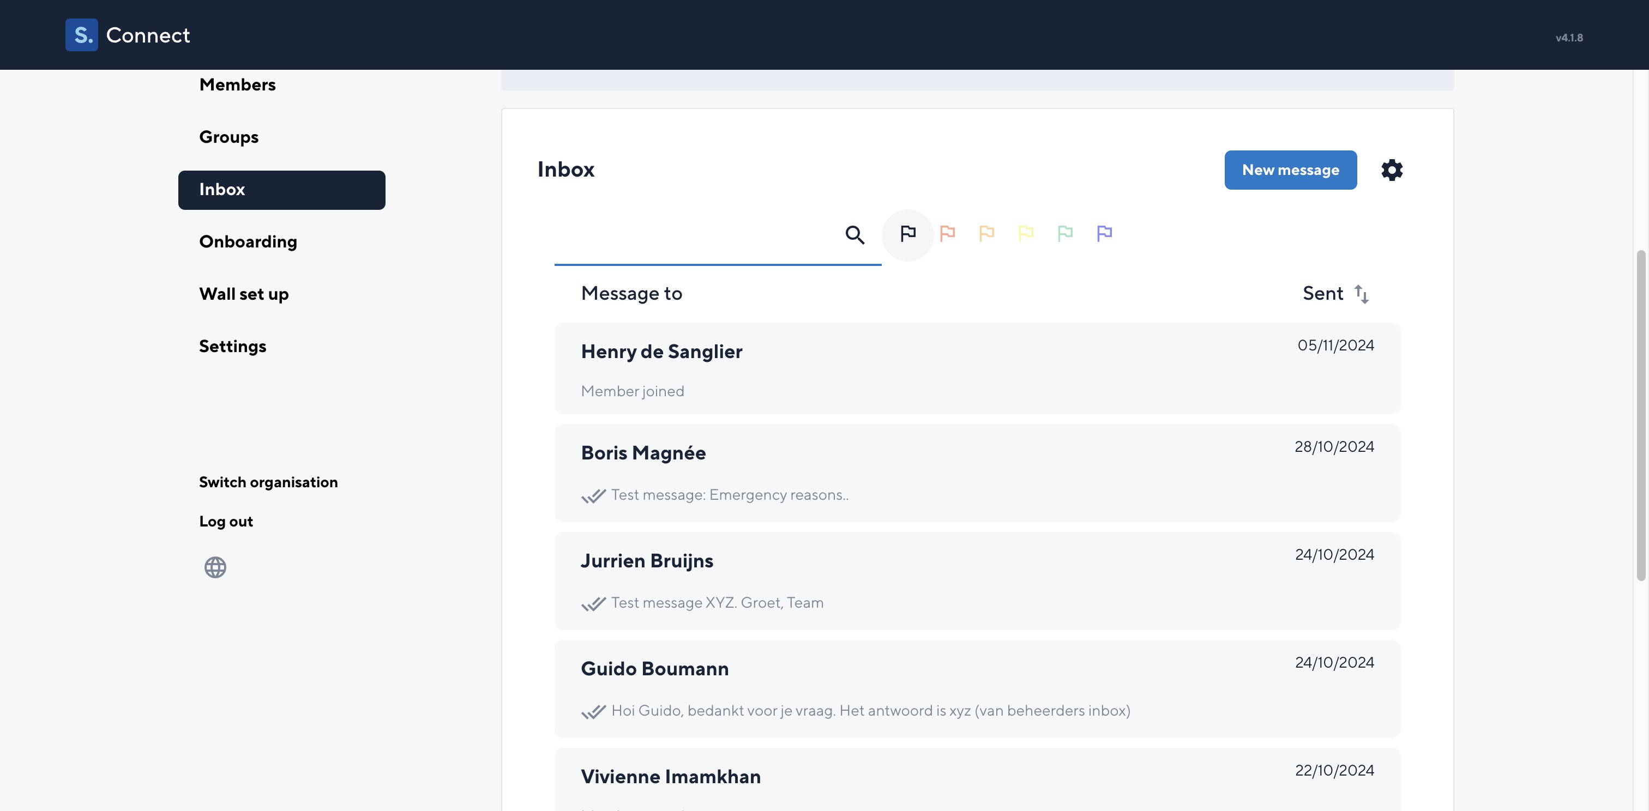Viewport: 1649px width, 811px height.
Task: Filter by the amber flag
Action: pyautogui.click(x=986, y=233)
